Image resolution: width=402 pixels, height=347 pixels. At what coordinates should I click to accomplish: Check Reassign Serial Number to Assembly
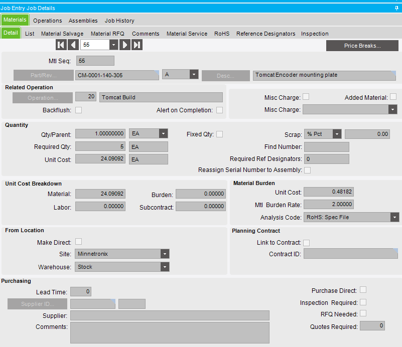click(307, 170)
